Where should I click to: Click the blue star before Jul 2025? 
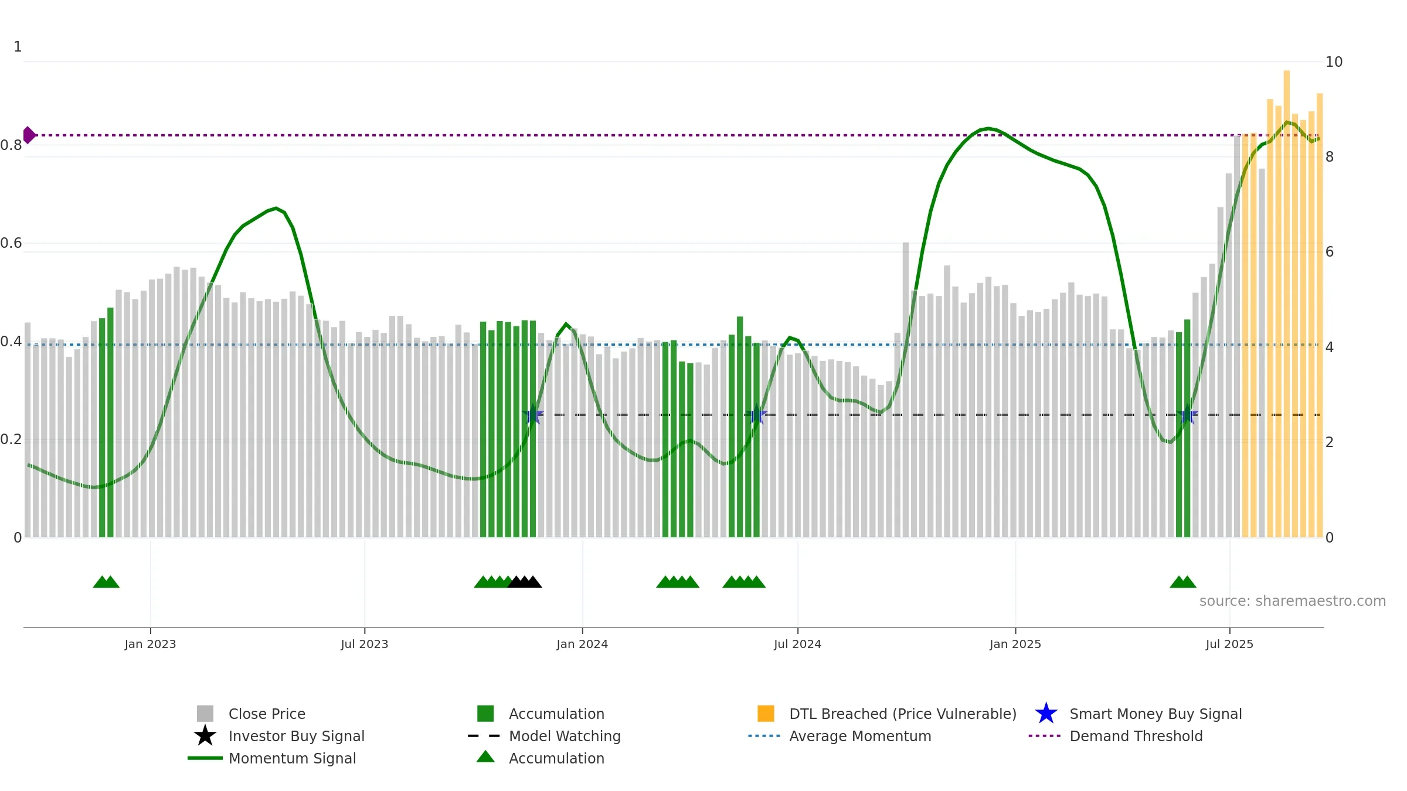(x=1187, y=415)
